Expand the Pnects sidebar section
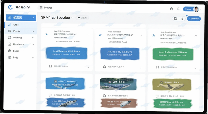This screenshot has width=208, height=114. tap(21, 31)
